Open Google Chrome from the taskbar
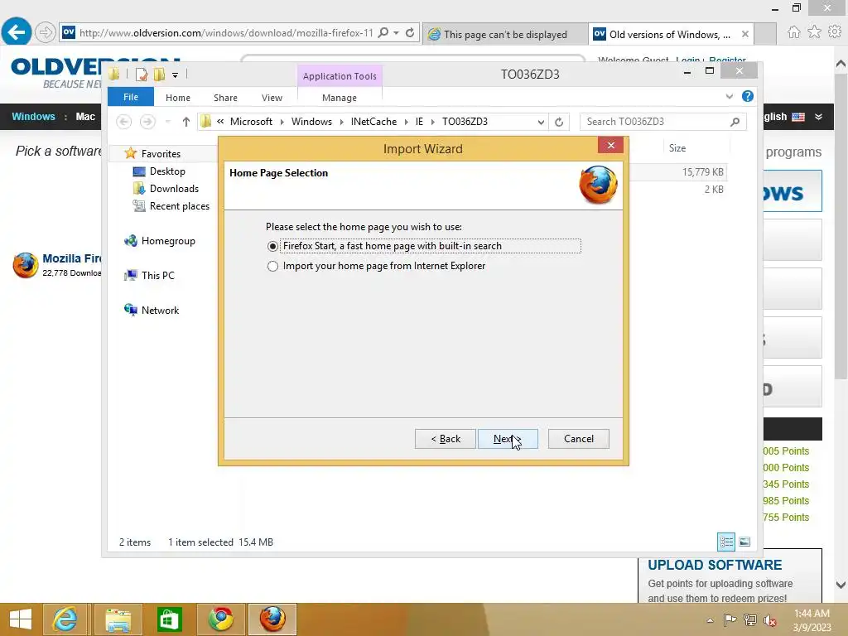This screenshot has width=848, height=636. point(221,619)
